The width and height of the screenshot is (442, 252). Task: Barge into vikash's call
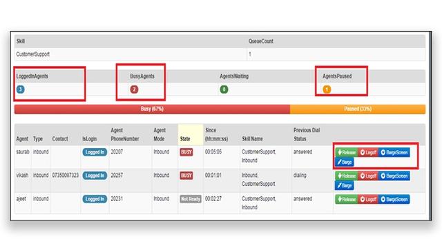(x=345, y=185)
